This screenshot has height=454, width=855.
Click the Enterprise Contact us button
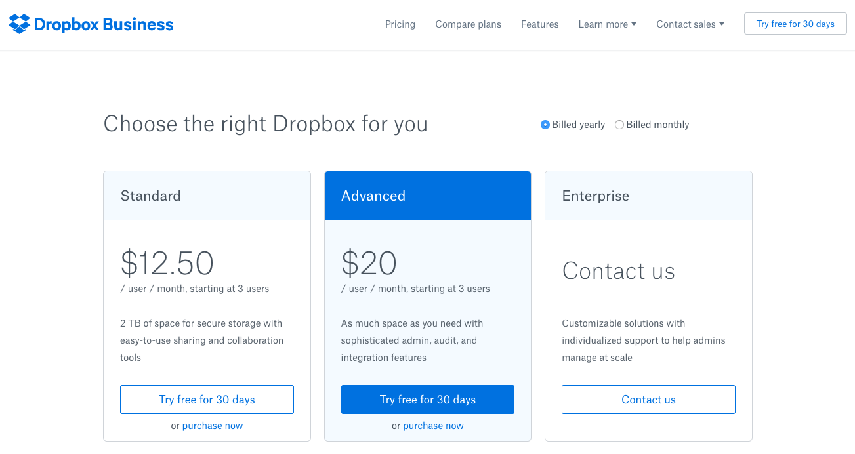tap(648, 400)
